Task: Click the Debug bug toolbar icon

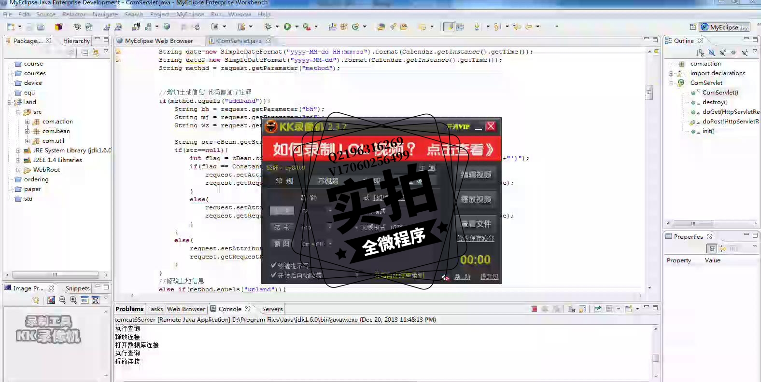Action: [x=268, y=27]
